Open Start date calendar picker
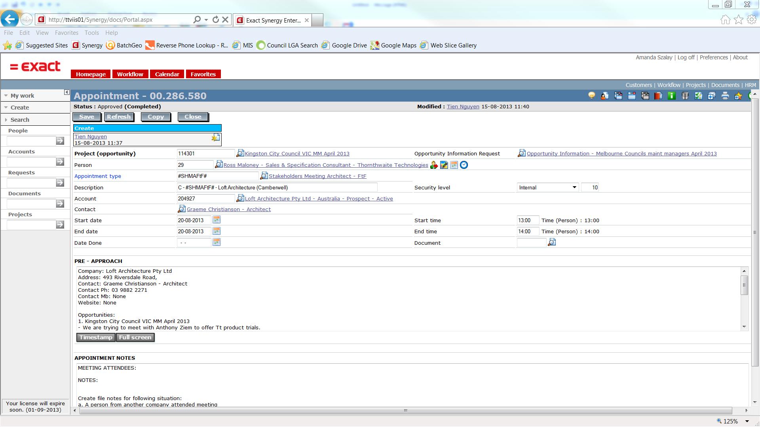 [217, 220]
